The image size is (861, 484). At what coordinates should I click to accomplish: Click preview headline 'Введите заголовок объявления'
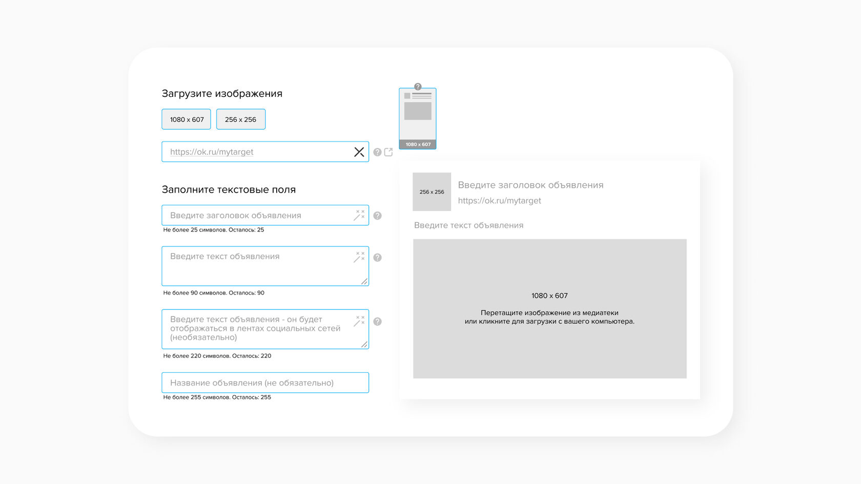coord(530,185)
